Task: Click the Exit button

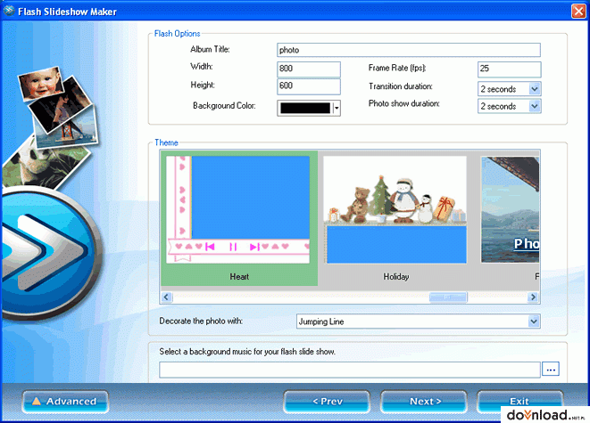Action: point(520,401)
